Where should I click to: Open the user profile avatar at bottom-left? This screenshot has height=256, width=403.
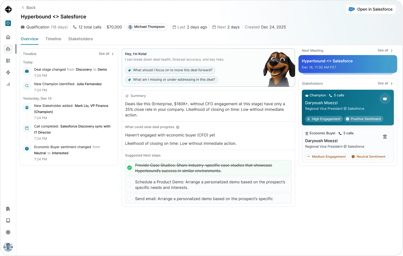(8, 247)
